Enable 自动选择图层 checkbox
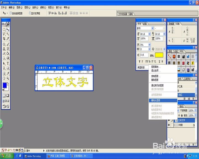The image size is (199, 159). coord(11,13)
